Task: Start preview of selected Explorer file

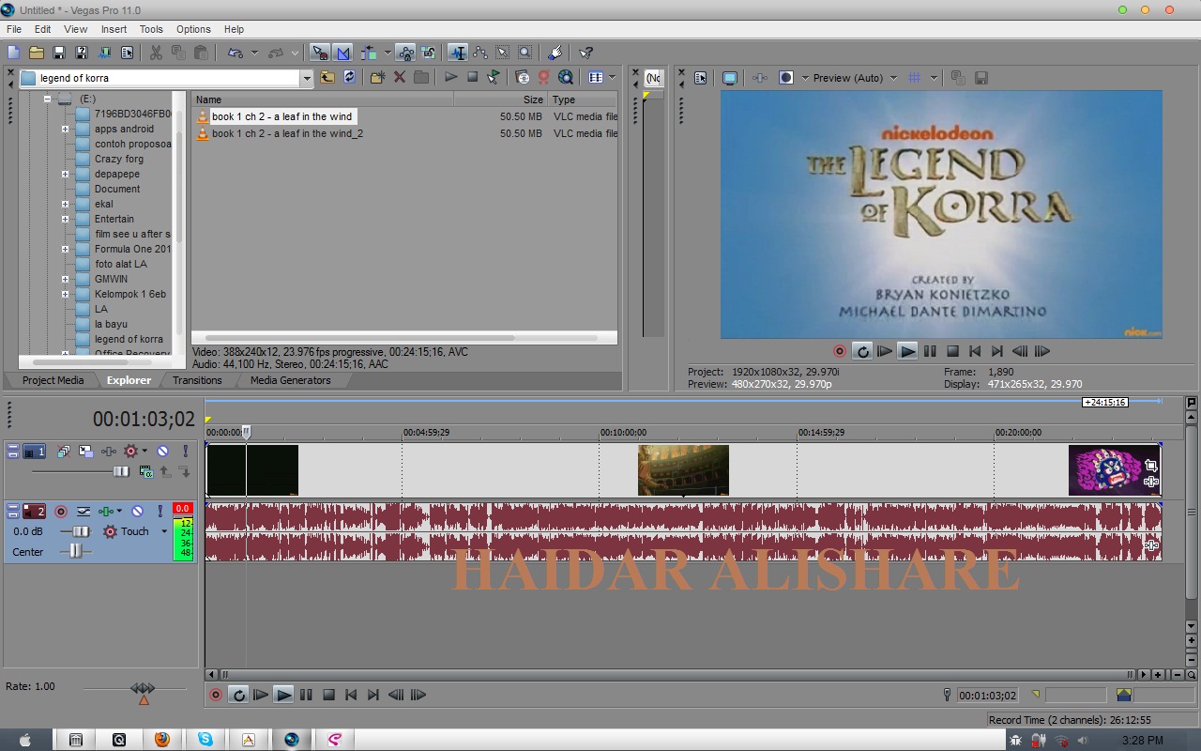Action: tap(450, 78)
